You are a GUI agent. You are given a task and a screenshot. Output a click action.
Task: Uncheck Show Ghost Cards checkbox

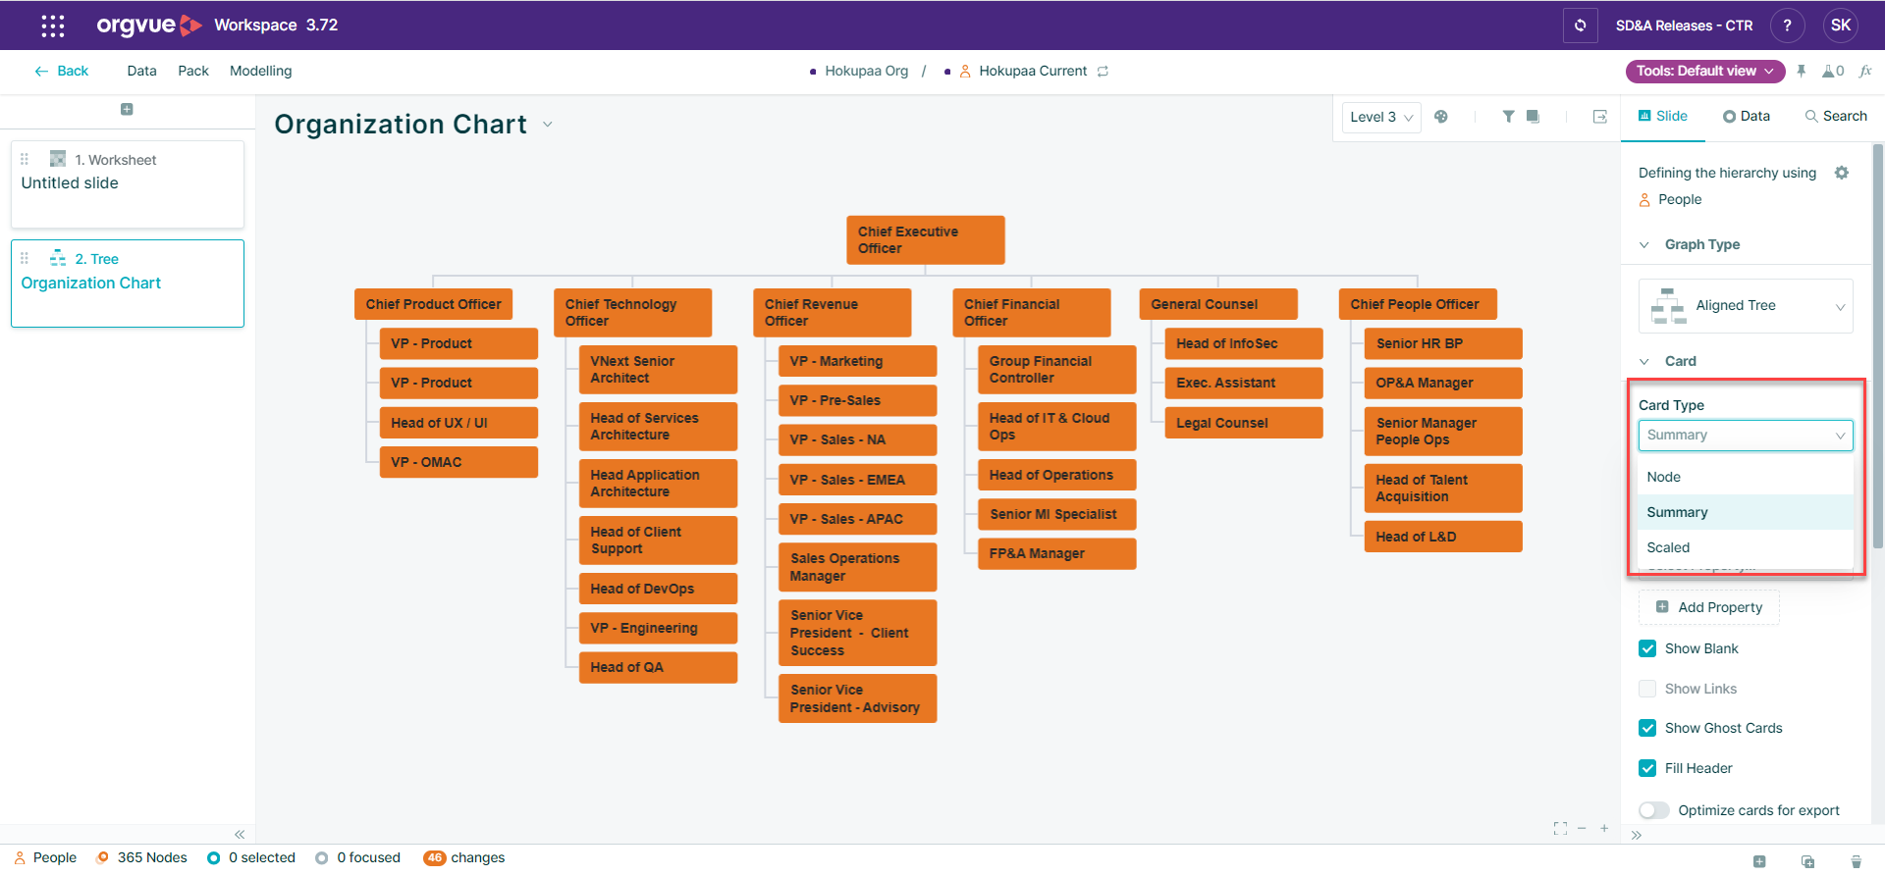click(x=1647, y=728)
